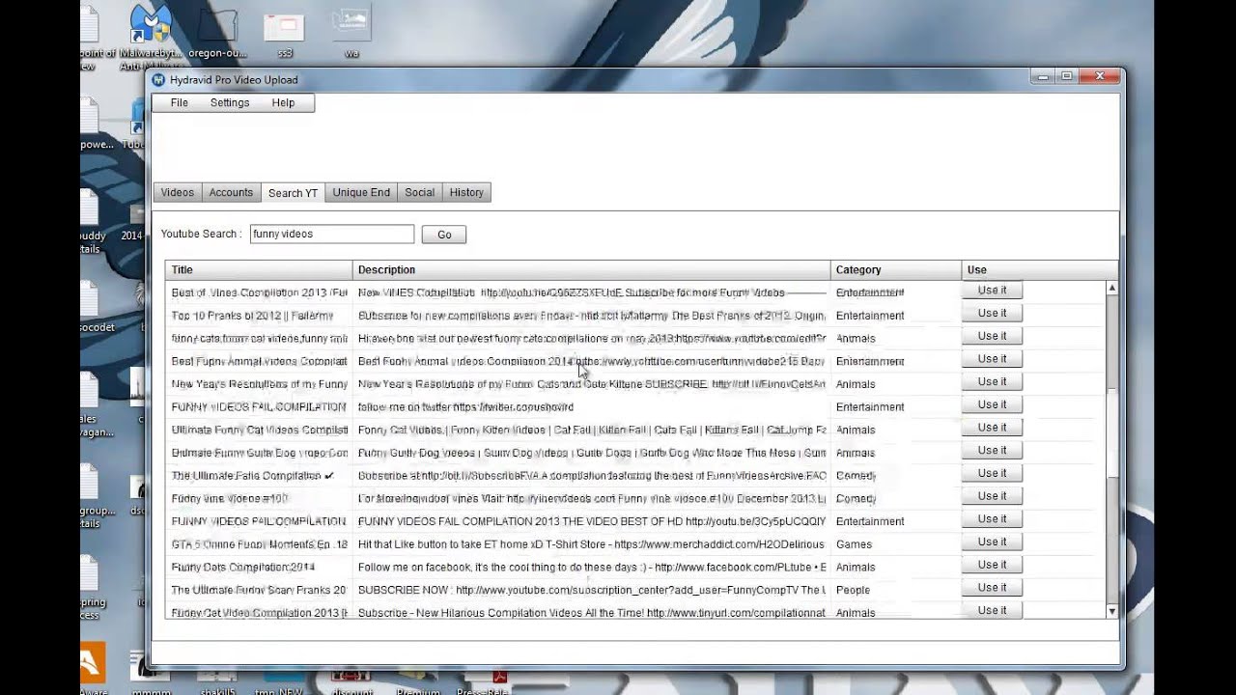1236x695 pixels.
Task: Select the 'The Ultimate Fails Compilation' title
Action: 252,476
